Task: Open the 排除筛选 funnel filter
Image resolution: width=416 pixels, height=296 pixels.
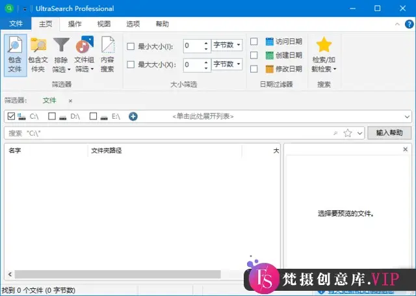Action: point(61,45)
